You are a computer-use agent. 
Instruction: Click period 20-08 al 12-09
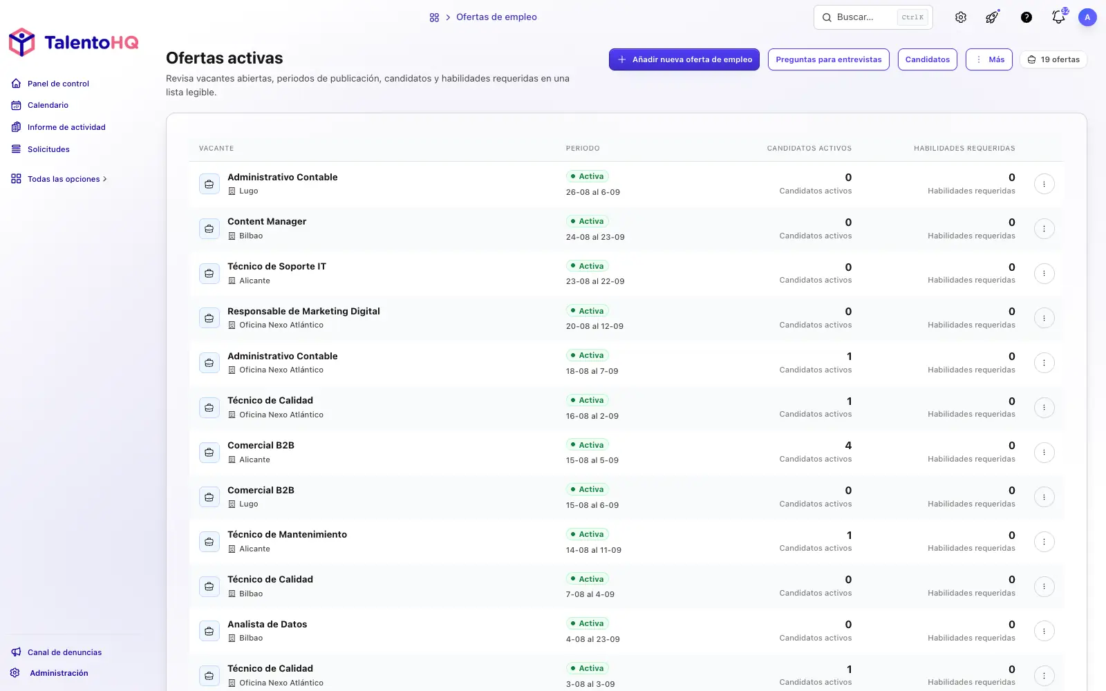point(594,326)
